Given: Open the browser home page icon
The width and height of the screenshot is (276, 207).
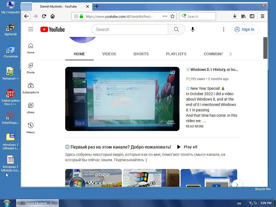Looking at the screenshot, I should (x=53, y=16).
